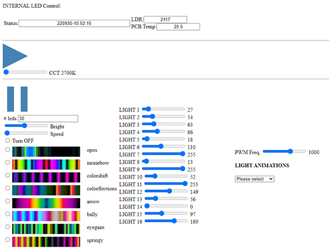Viewport: 329px width, 251px height.
Task: Click the blue play triangle icon
Action: 13,55
